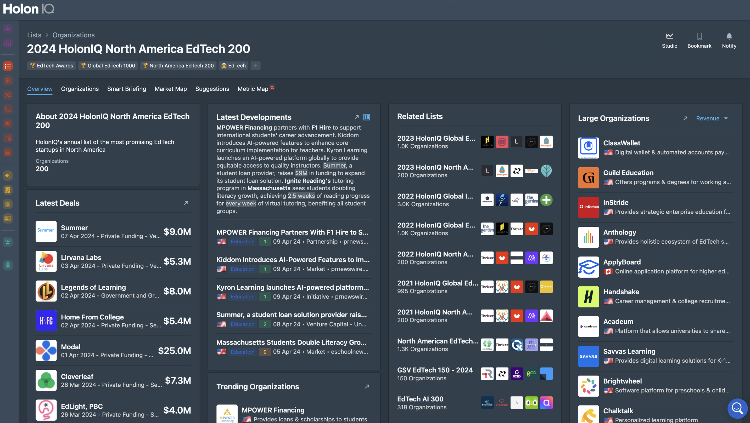Open MPOWER Financing Partners news headline
Viewport: 750px width, 423px height.
(x=292, y=232)
